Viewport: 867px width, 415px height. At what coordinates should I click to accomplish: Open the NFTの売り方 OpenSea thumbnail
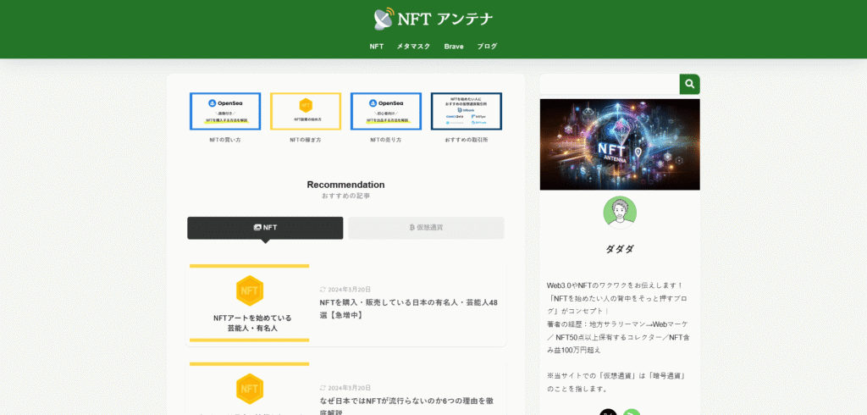point(386,111)
